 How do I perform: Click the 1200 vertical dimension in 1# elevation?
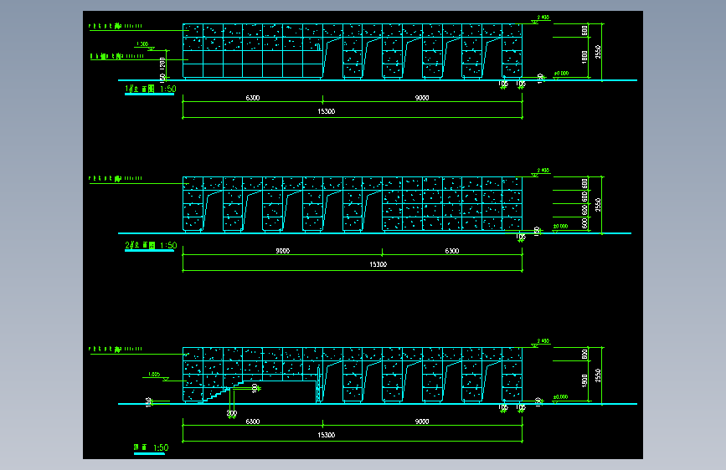[162, 64]
